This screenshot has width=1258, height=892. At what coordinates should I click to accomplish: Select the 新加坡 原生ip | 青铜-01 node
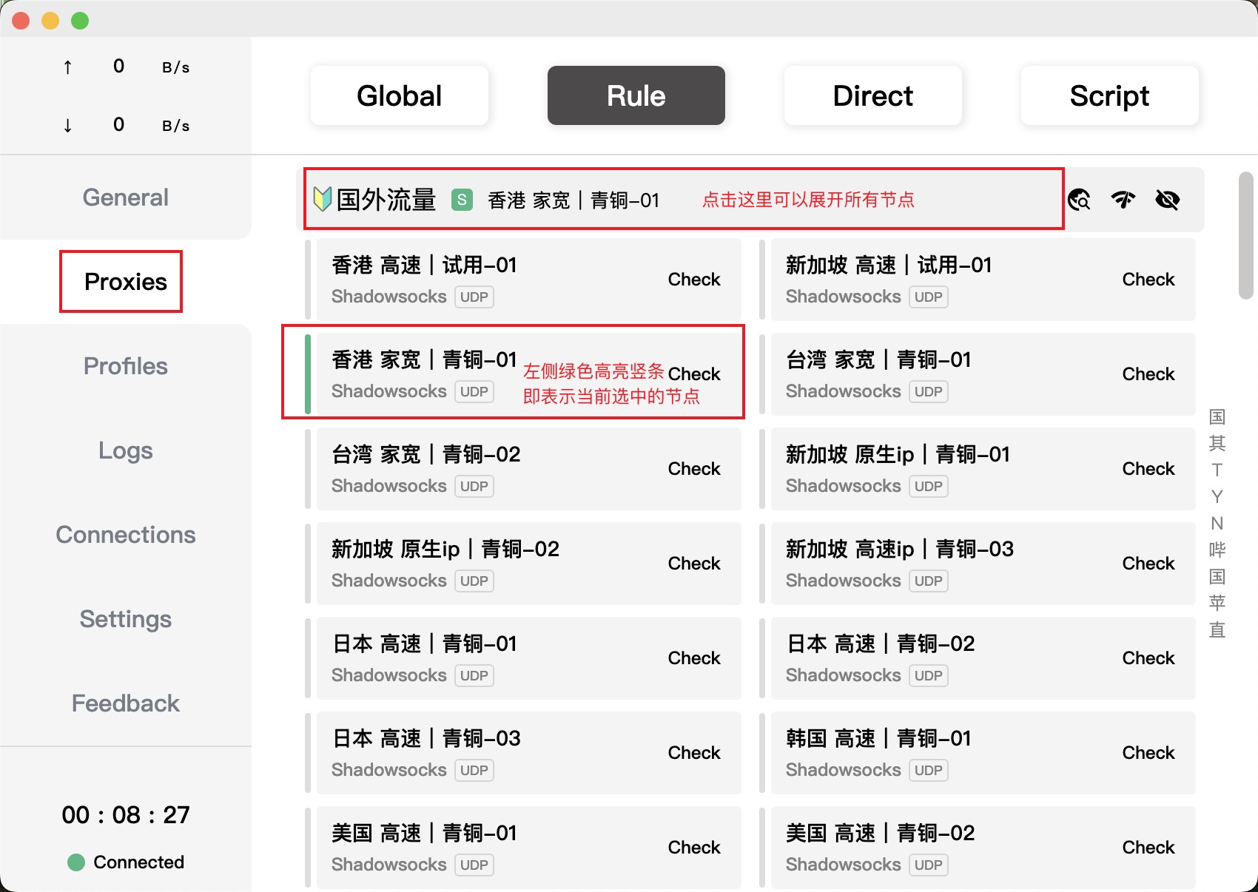pos(983,469)
